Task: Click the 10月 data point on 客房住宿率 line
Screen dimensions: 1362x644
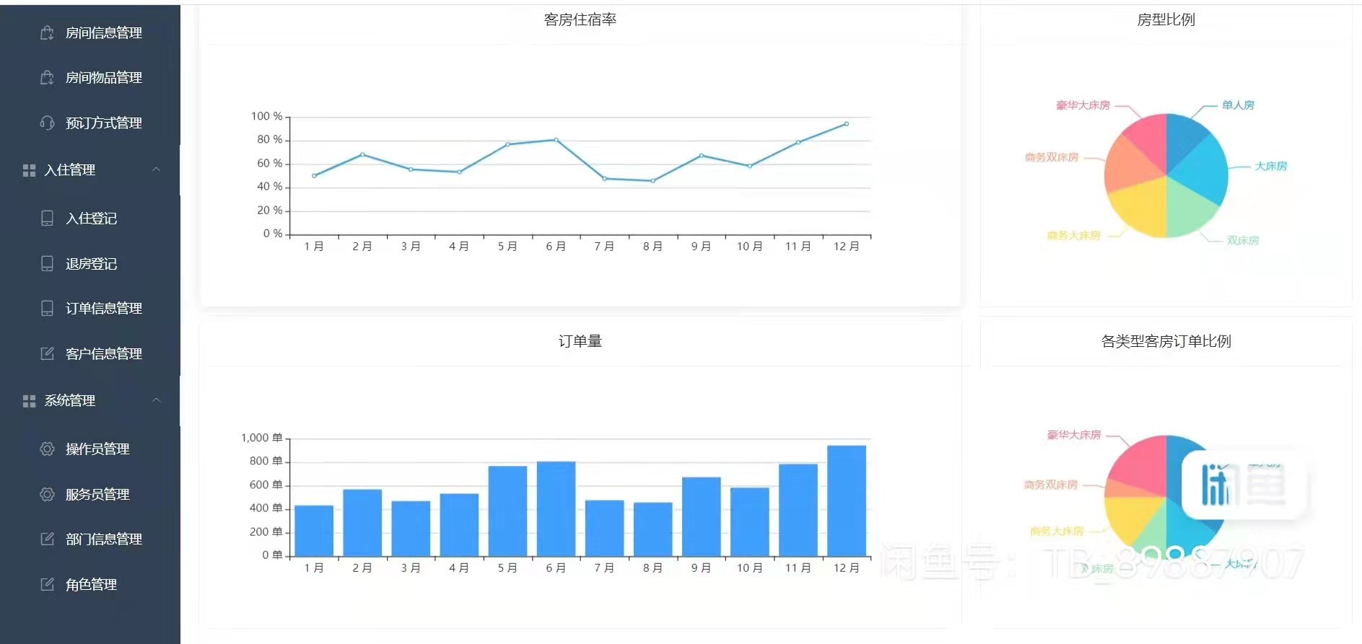Action: pos(750,167)
